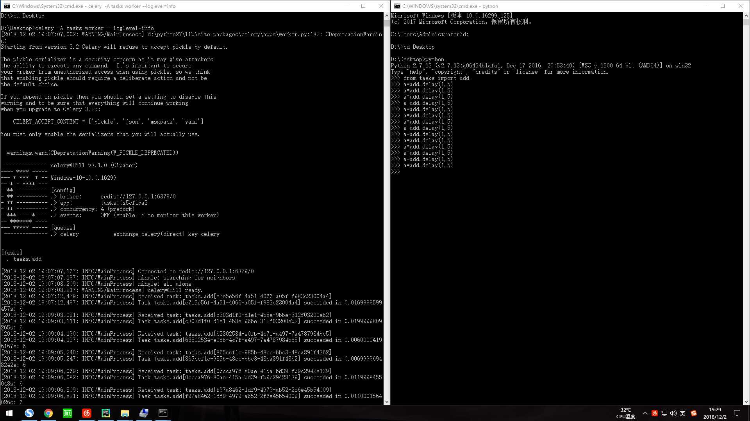
Task: Maximize the python cmd window
Action: [x=723, y=6]
